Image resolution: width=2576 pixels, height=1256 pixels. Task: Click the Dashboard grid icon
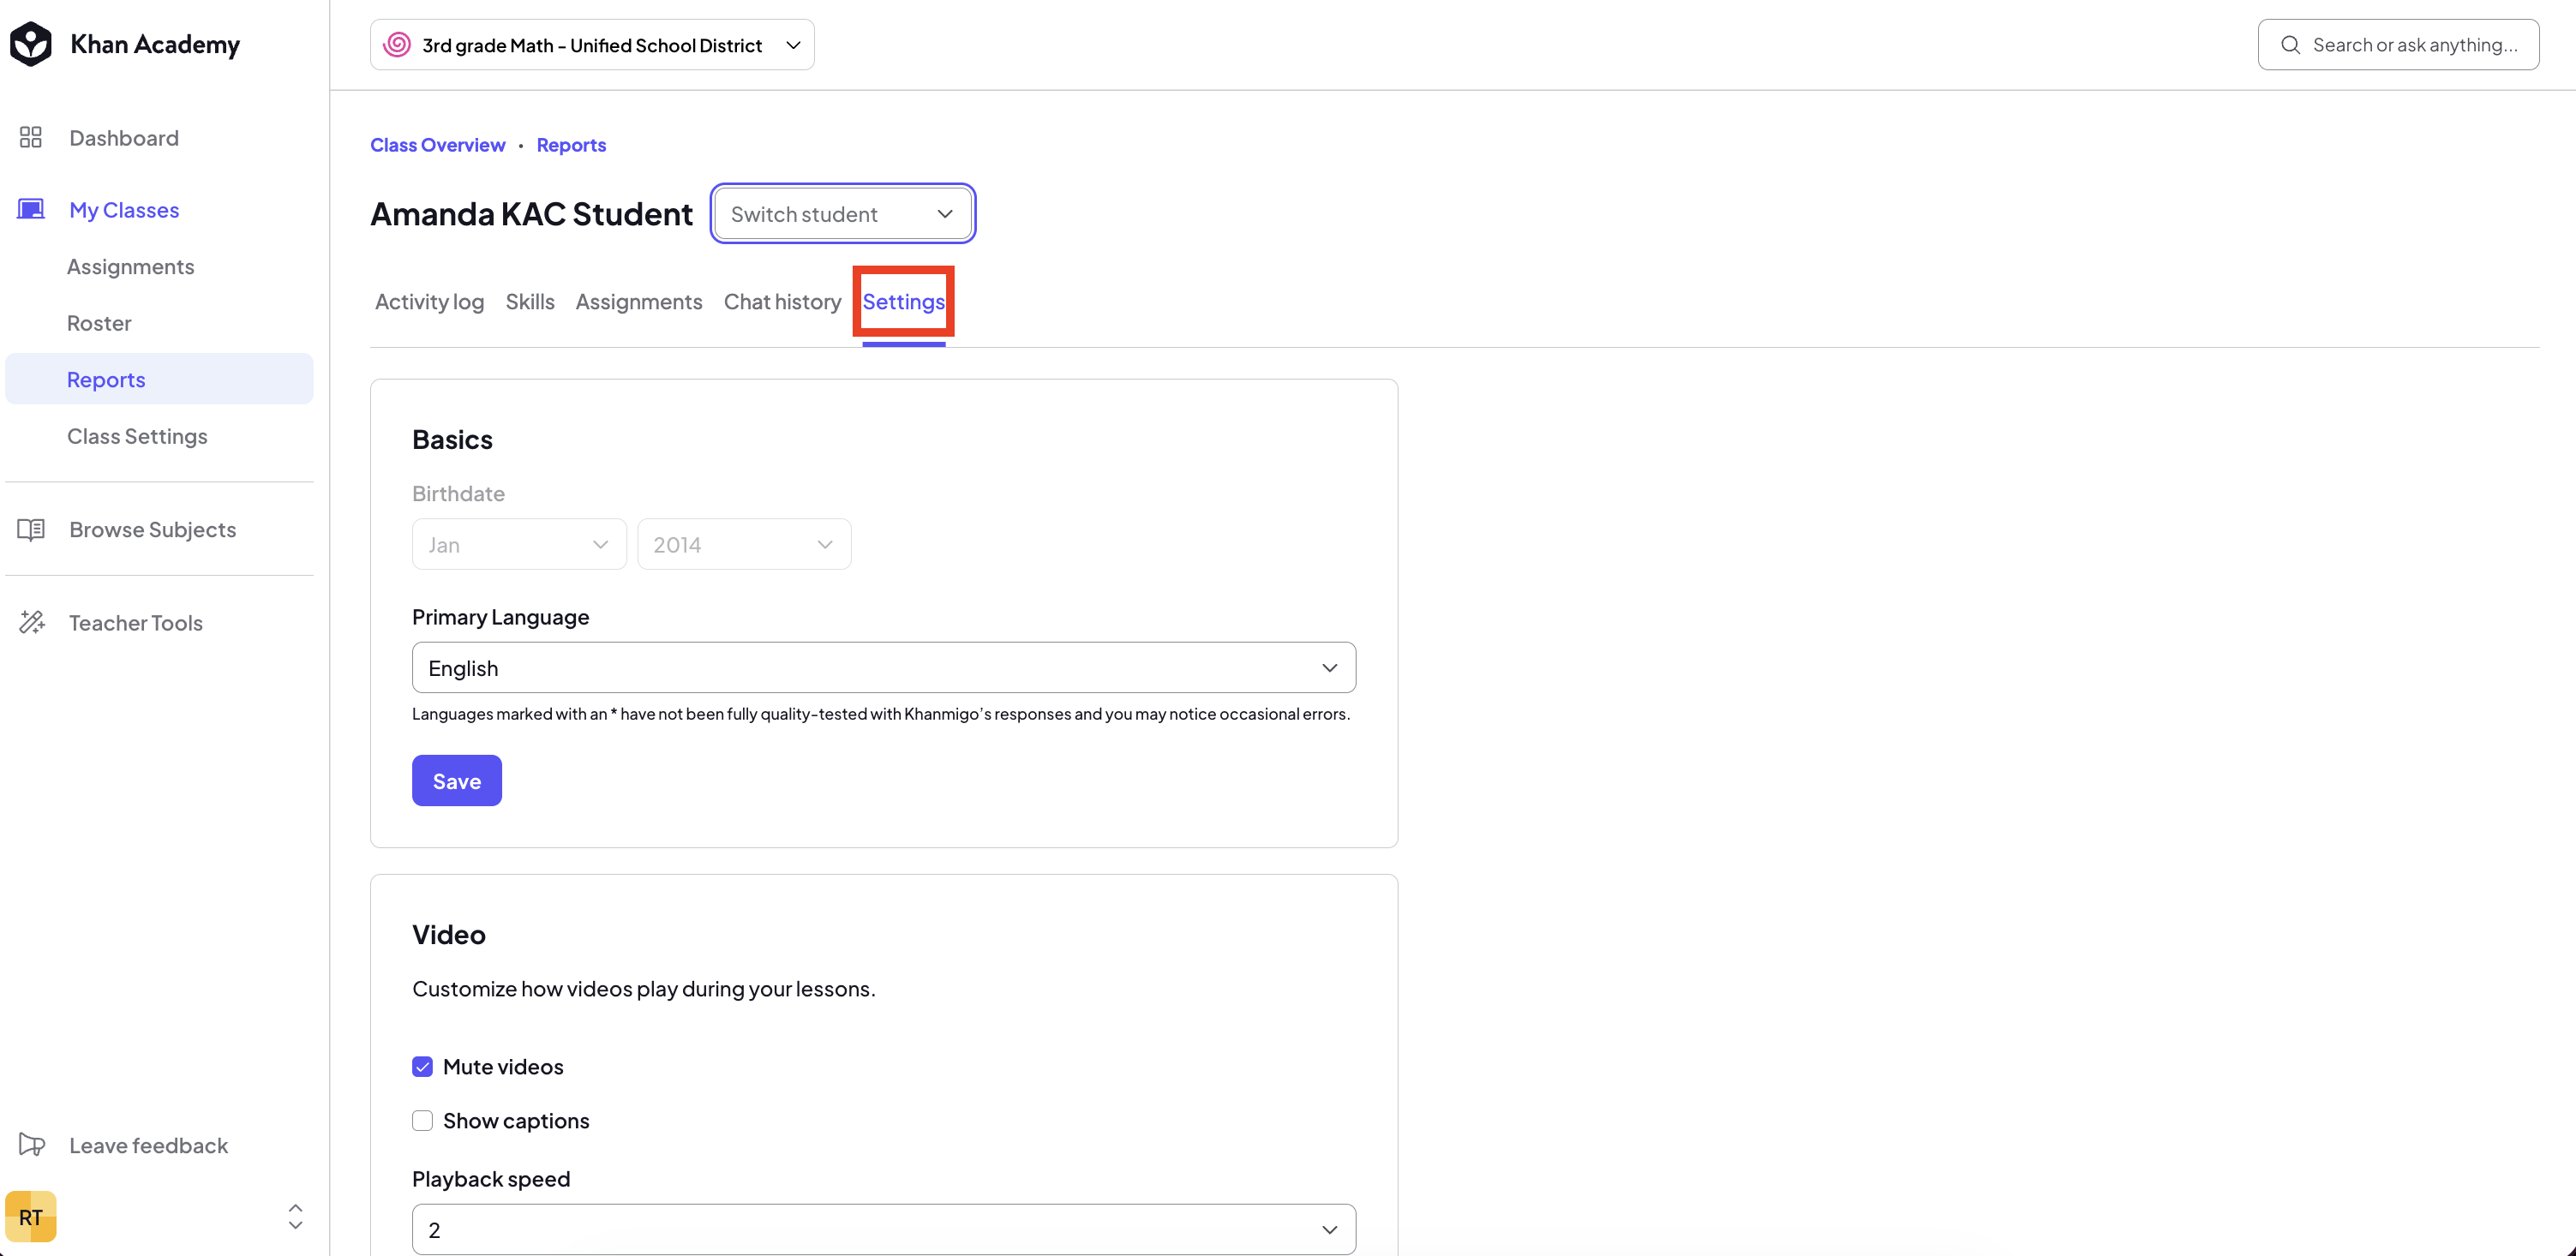[31, 138]
